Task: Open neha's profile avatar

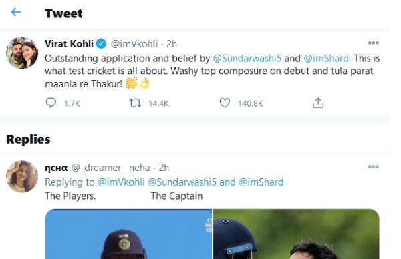Action: coord(22,176)
